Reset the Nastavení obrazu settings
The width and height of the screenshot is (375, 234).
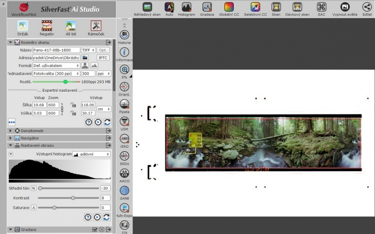pyautogui.click(x=107, y=217)
